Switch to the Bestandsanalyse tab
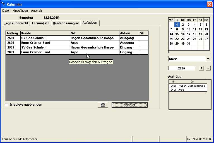This screenshot has height=143, width=214. 66,23
